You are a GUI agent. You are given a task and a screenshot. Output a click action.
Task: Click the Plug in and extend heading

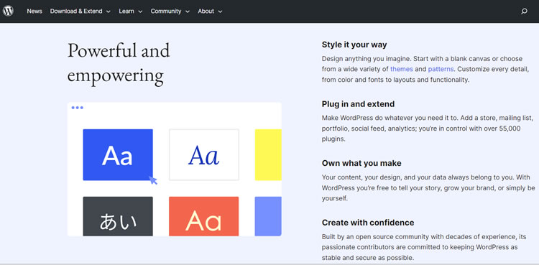click(358, 104)
